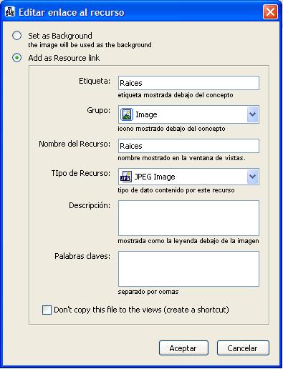Click the Don't copy this file label text
Image resolution: width=283 pixels, height=369 pixels.
click(141, 310)
